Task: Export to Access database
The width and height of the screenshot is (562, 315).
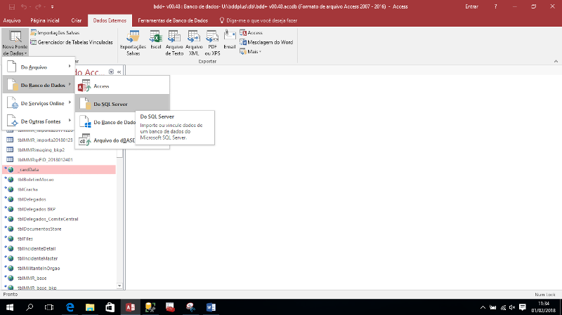Action: coord(251,32)
